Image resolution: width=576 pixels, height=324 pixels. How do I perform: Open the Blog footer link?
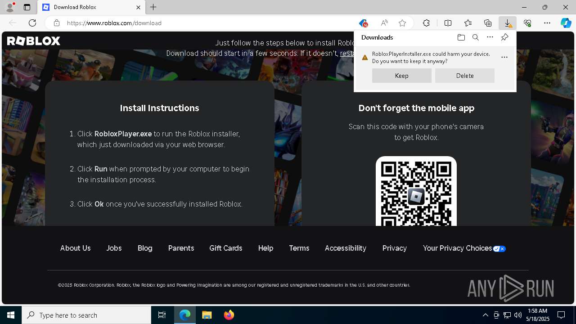coord(145,248)
